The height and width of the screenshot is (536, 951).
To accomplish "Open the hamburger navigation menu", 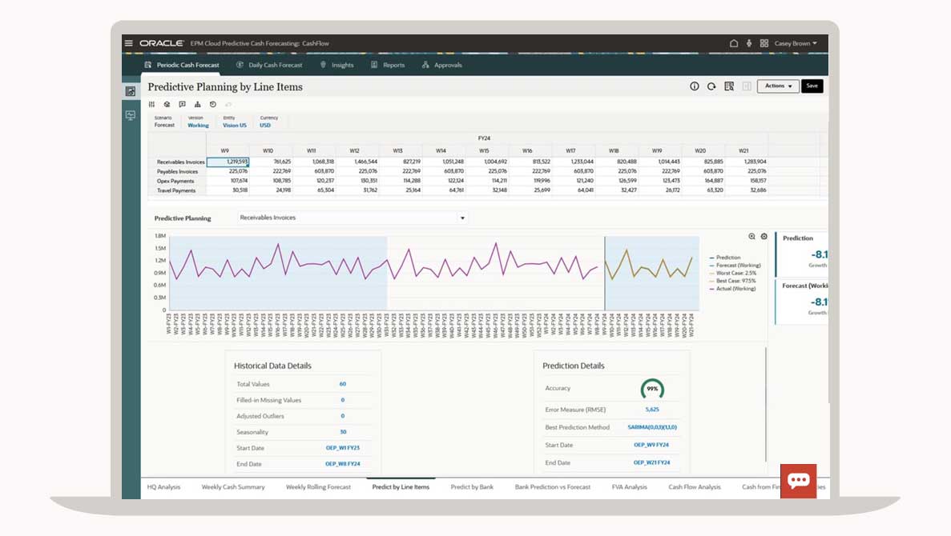I will [129, 43].
